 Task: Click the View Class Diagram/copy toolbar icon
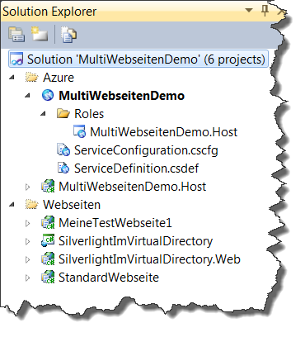[x=68, y=35]
